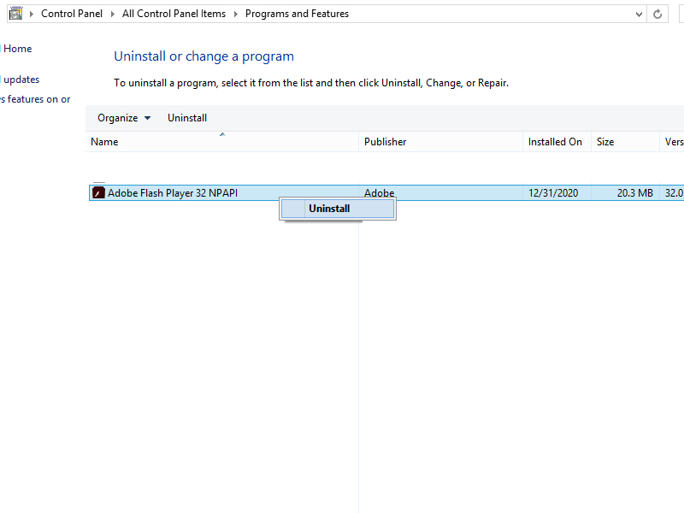Choose Uninstall from the context menu
The image size is (684, 513).
[x=329, y=209]
